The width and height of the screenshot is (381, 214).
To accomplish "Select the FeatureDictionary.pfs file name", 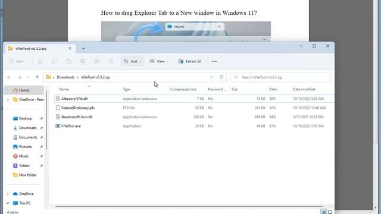I will pos(78,108).
